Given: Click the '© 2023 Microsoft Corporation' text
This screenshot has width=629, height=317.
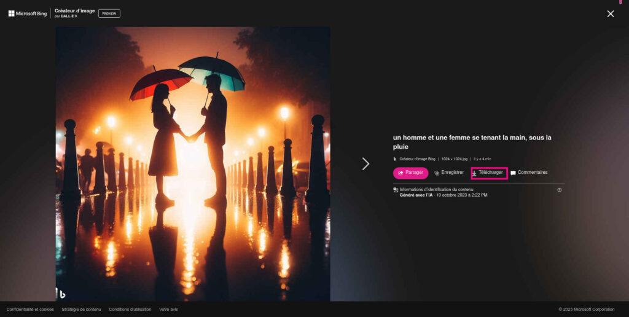Looking at the screenshot, I should point(587,310).
